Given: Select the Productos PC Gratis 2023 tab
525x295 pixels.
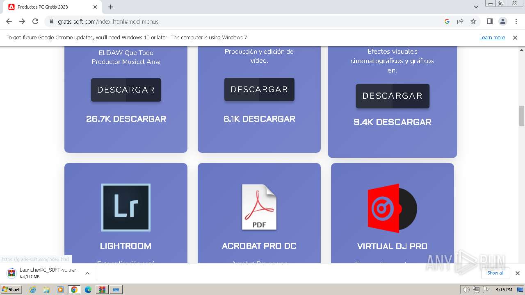Looking at the screenshot, I should coord(52,7).
